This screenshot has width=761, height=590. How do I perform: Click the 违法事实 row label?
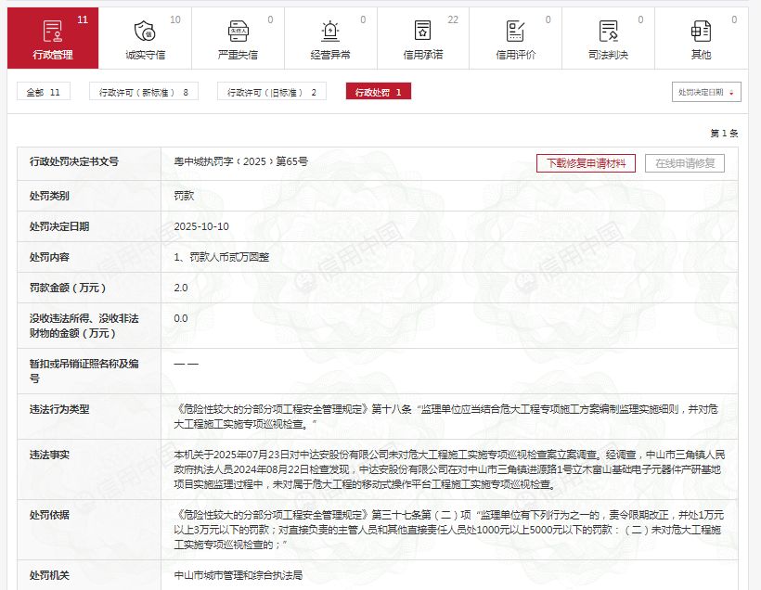click(x=49, y=455)
